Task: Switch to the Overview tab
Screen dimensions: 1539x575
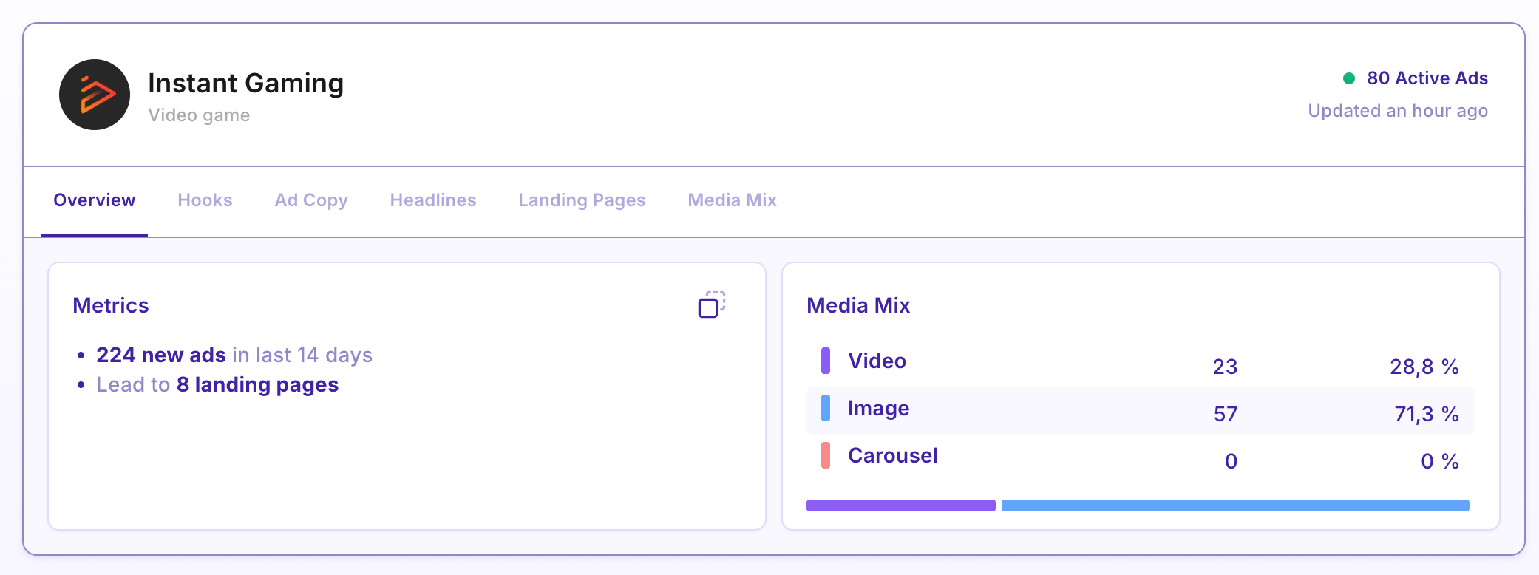Action: point(95,200)
